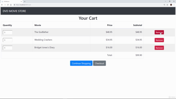Click the Total: label
176x99 pixels.
point(110,55)
